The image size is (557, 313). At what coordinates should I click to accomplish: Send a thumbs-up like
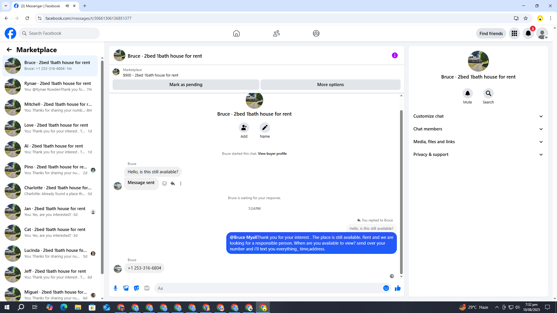tap(397, 288)
